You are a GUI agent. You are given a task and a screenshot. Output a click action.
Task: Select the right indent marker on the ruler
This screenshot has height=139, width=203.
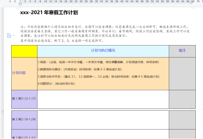tap(191, 2)
